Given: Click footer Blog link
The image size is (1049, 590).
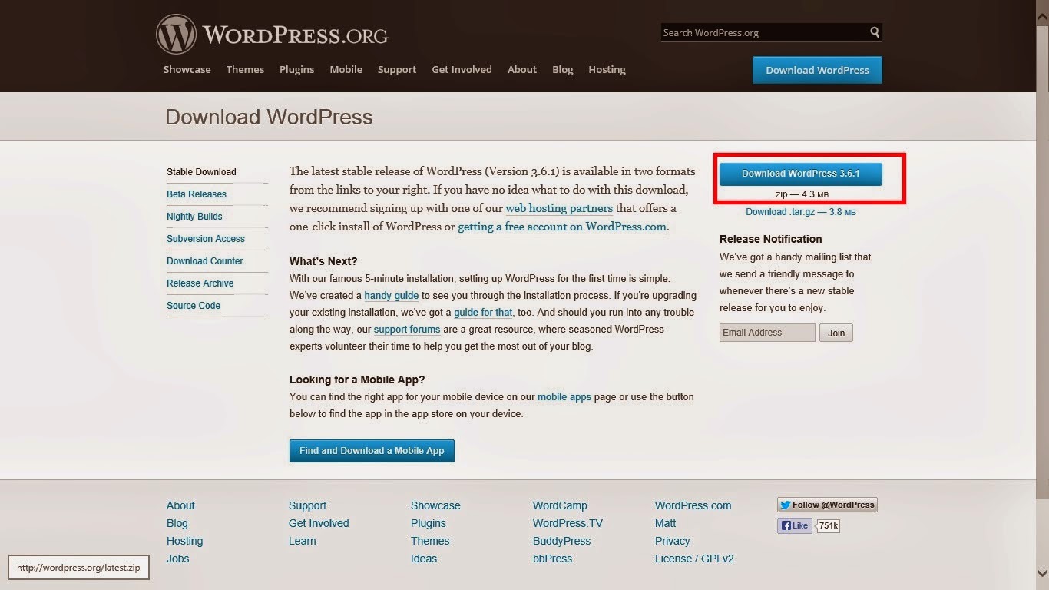Looking at the screenshot, I should pos(177,523).
